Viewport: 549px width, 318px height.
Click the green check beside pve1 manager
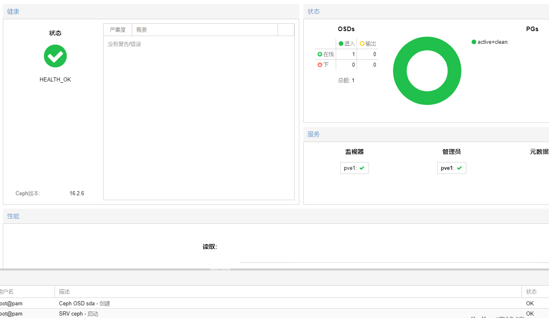click(x=459, y=168)
